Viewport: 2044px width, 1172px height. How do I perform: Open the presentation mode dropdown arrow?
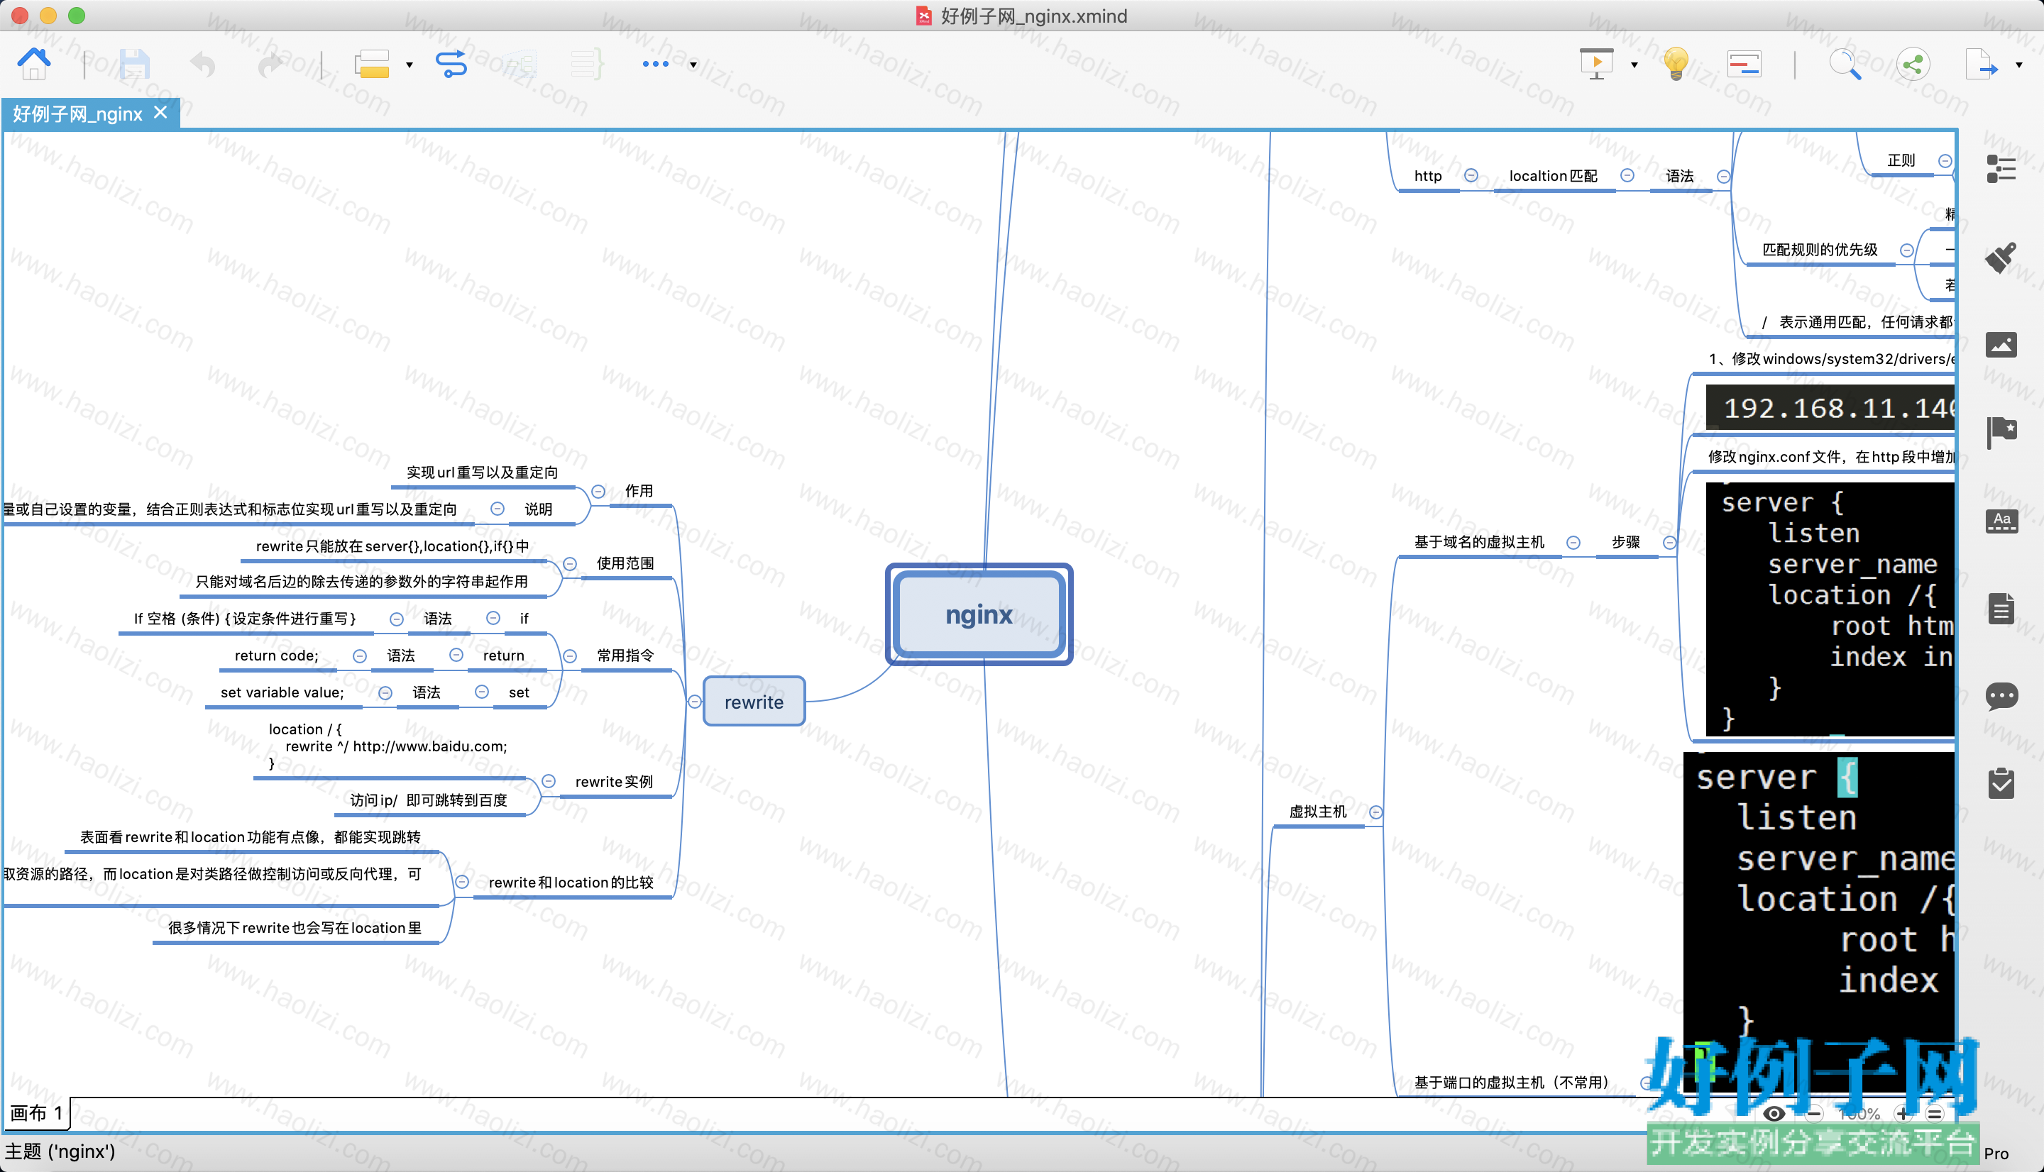pos(1634,65)
